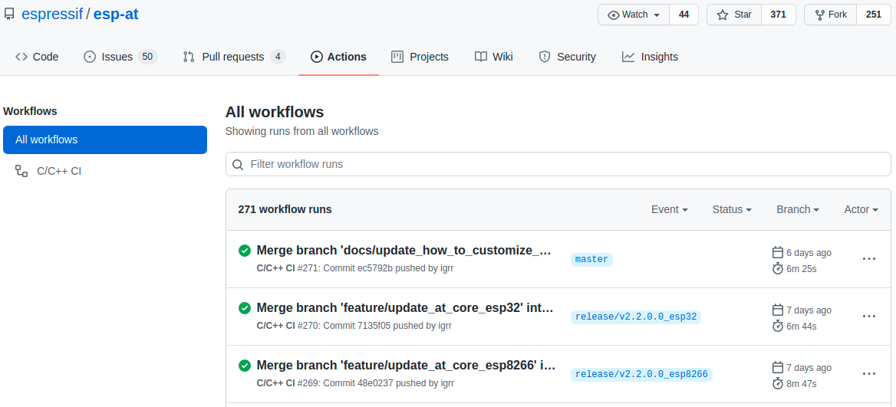The width and height of the screenshot is (896, 407).
Task: Select the C/C++ CI workflow in the sidebar
Action: coord(58,171)
